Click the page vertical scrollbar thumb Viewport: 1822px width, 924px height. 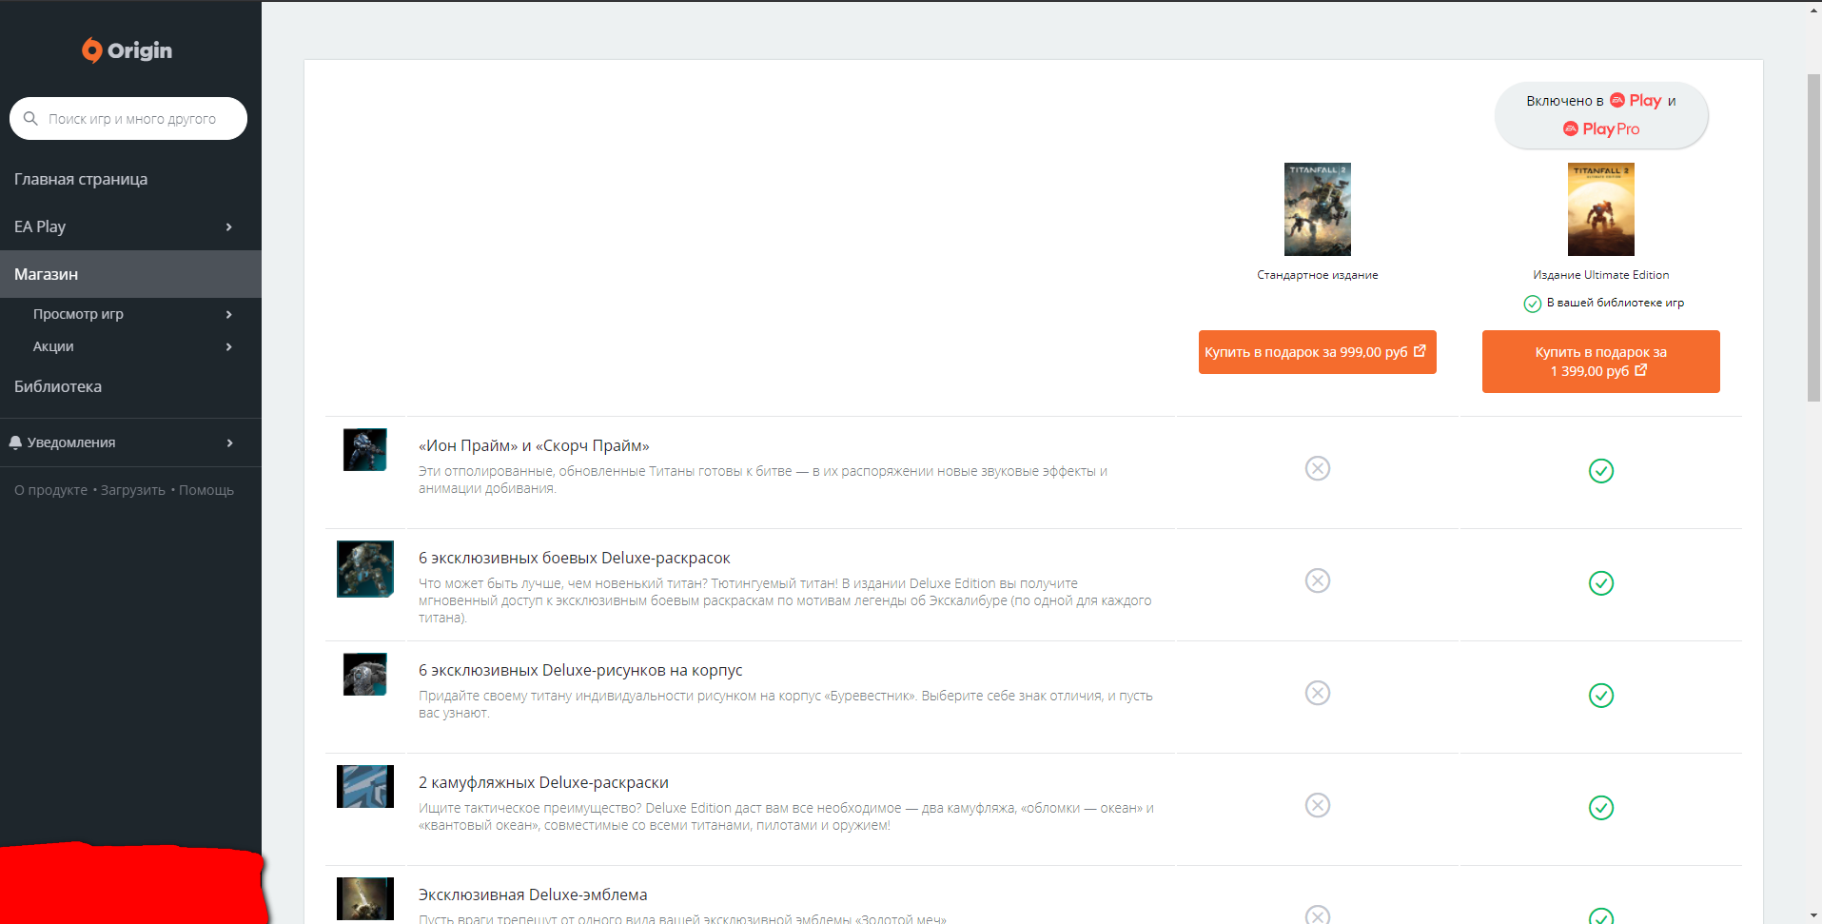point(1813,238)
